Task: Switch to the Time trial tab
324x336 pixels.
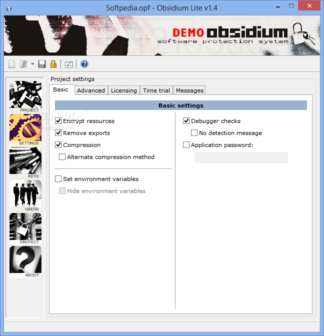Action: (x=156, y=90)
